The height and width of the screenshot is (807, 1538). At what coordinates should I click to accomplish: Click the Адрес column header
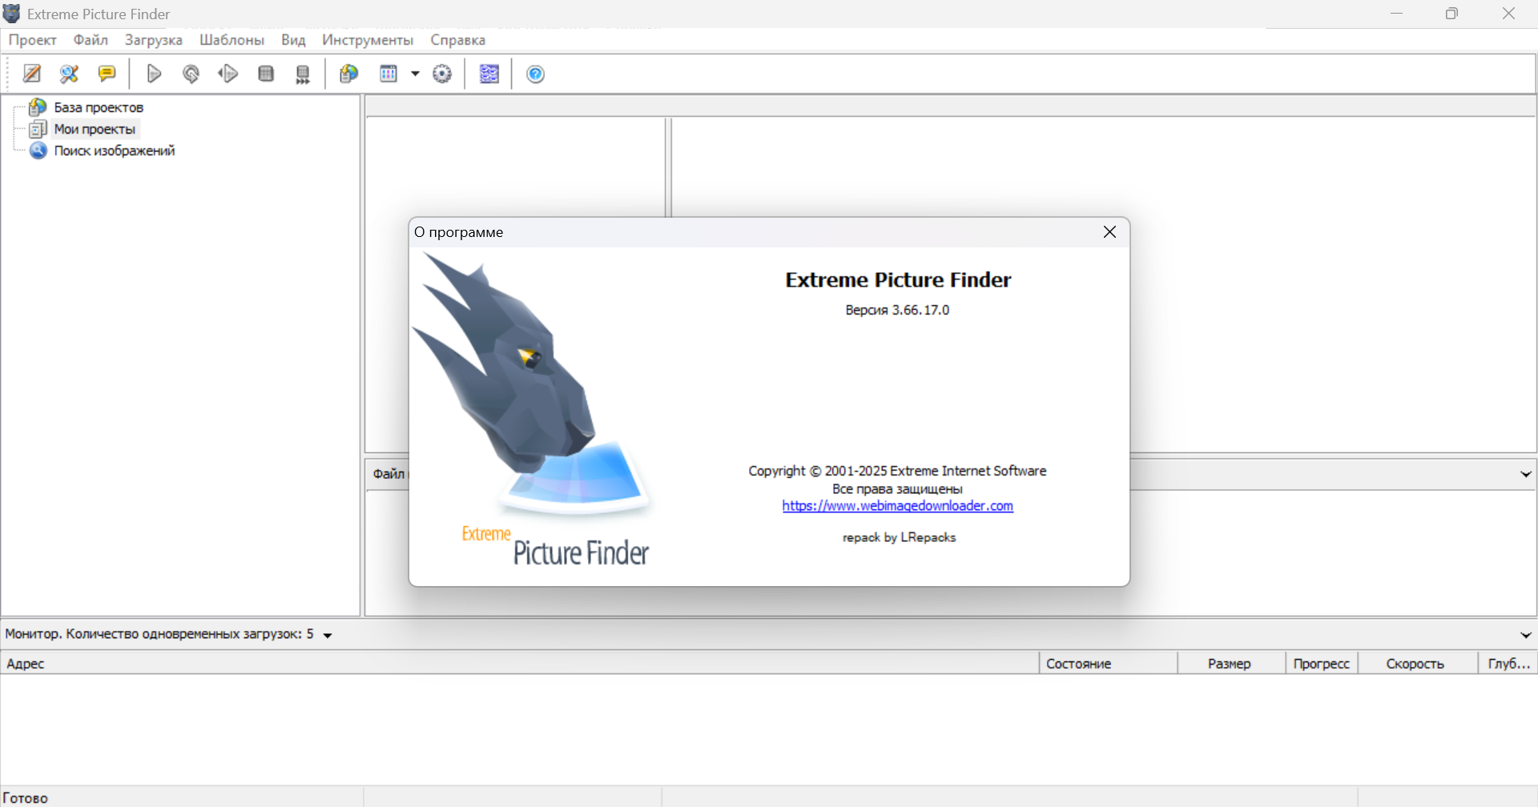(519, 664)
